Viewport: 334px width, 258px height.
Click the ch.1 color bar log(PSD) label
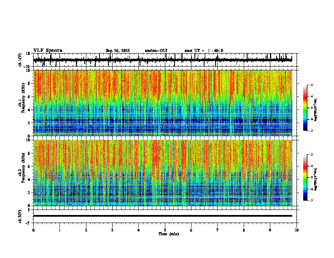316,110
